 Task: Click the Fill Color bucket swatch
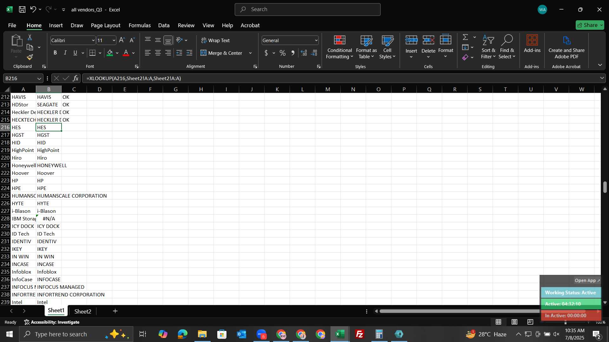[x=110, y=53]
